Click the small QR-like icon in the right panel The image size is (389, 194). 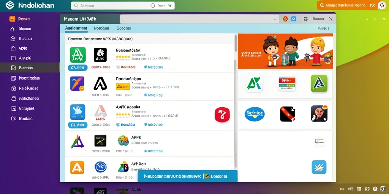click(x=319, y=142)
